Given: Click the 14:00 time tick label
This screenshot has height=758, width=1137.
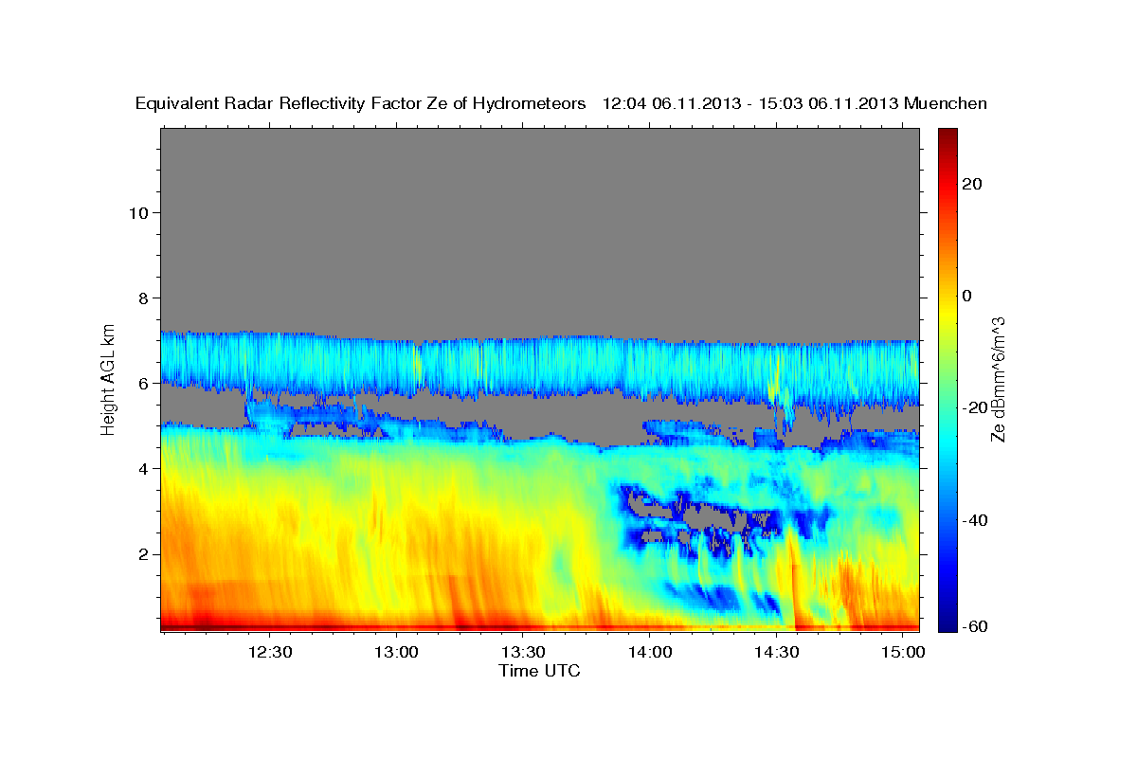Looking at the screenshot, I should pos(650,653).
